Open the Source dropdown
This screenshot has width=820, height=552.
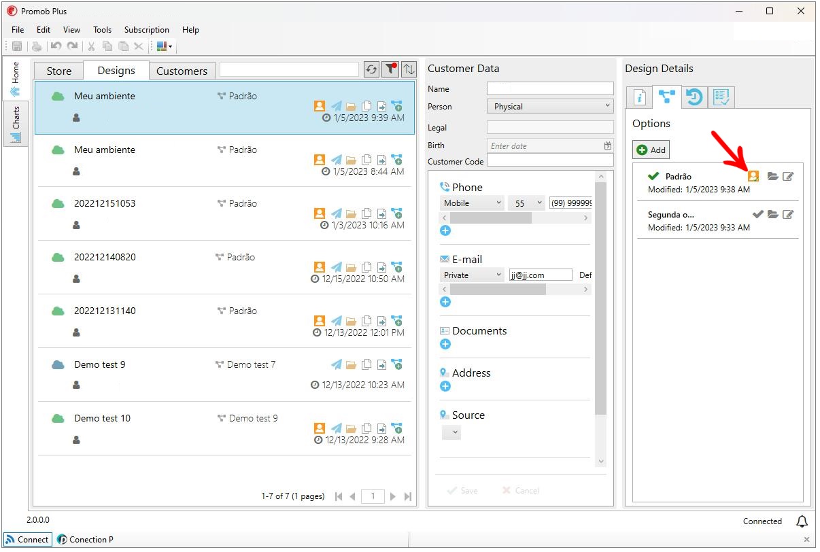pyautogui.click(x=451, y=432)
